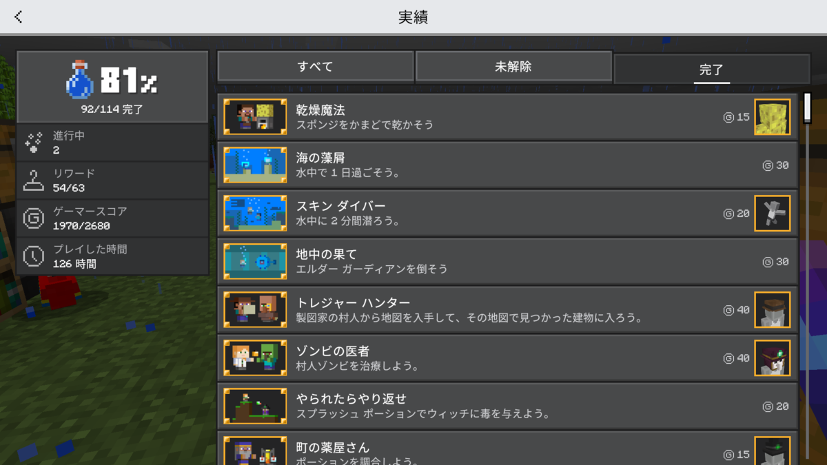Screen dimensions: 827x465
Task: Click the リワード hanger icon
Action: tap(33, 180)
